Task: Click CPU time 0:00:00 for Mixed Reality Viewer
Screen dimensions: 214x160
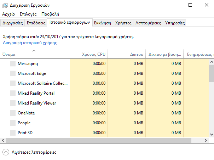Action: pos(99,103)
